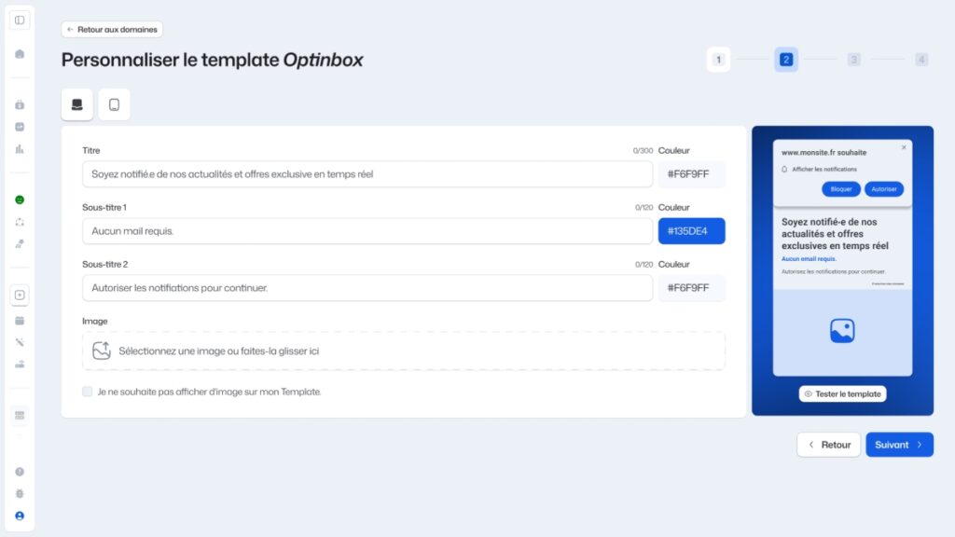The height and width of the screenshot is (537, 955).
Task: Click 'Tester le template' preview button
Action: point(842,393)
